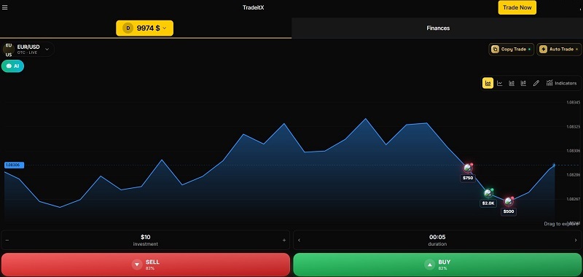Viewport: 583px width, 277px height.
Task: Click the $10 investment amount field
Action: (145, 240)
